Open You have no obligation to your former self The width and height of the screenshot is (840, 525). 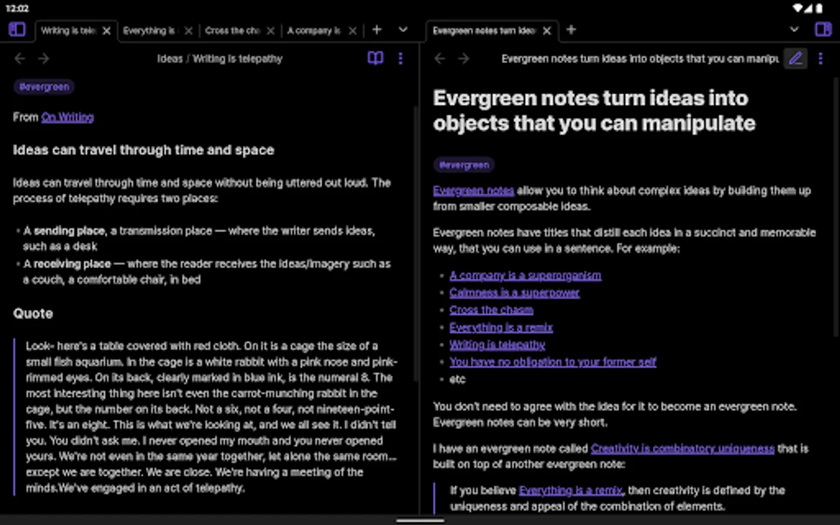click(x=552, y=362)
